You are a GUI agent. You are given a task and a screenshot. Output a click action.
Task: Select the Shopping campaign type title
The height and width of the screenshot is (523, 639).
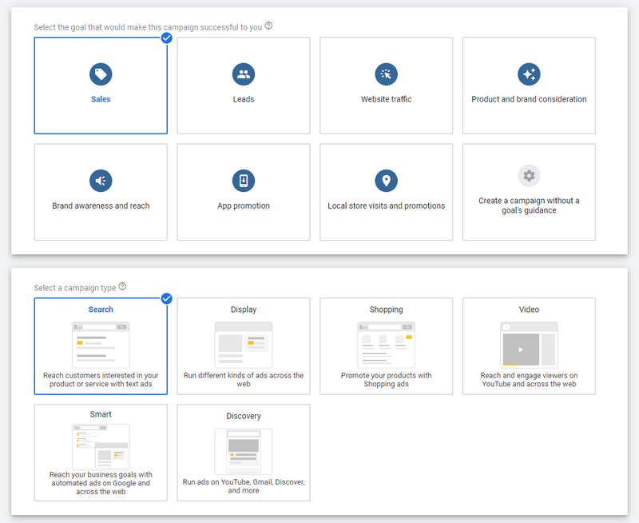point(386,309)
